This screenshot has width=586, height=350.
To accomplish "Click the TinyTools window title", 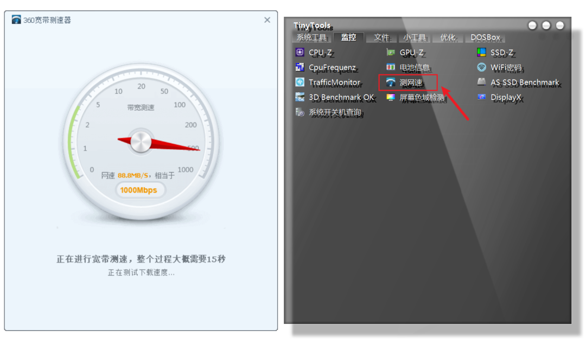I will 312,26.
